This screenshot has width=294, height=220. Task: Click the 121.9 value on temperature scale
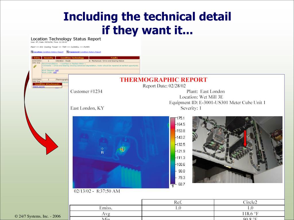pos(181,151)
